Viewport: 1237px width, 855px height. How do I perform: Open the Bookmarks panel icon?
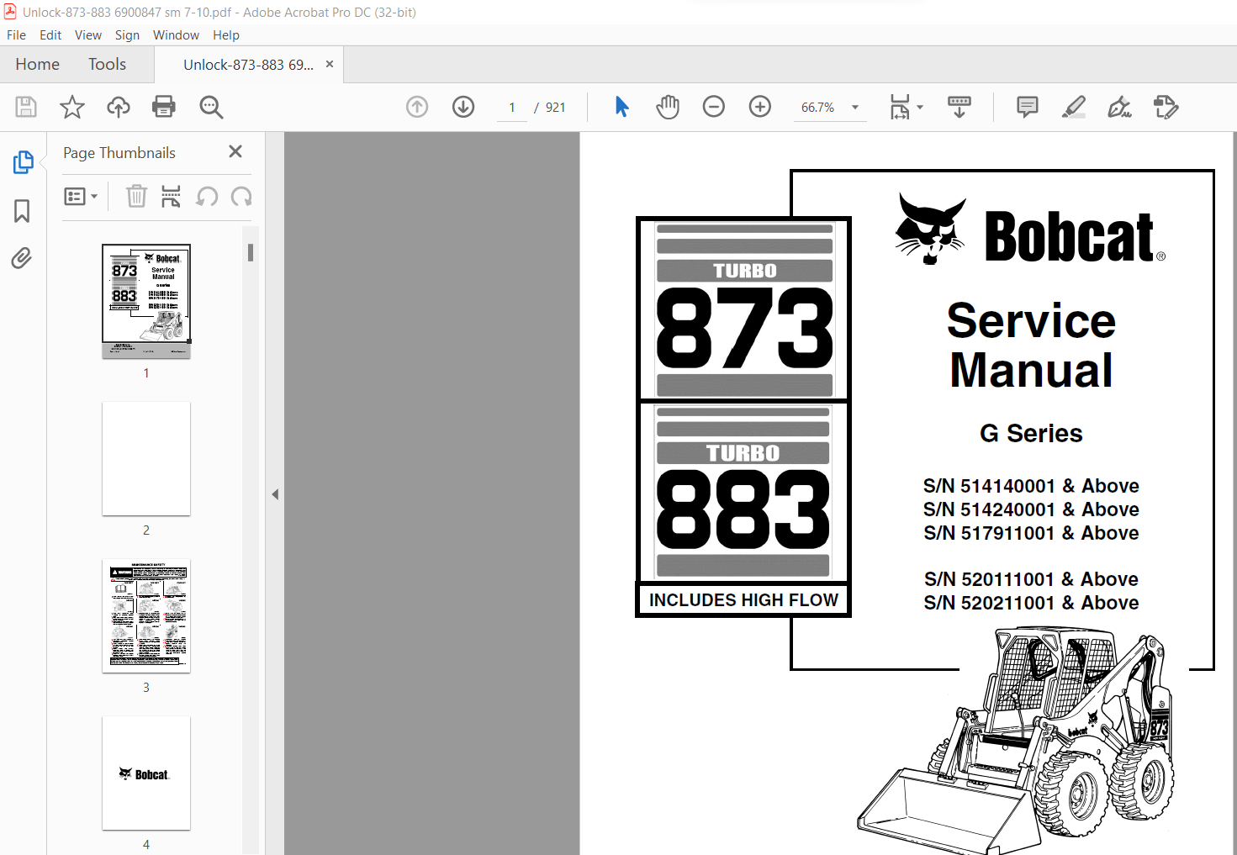22,210
